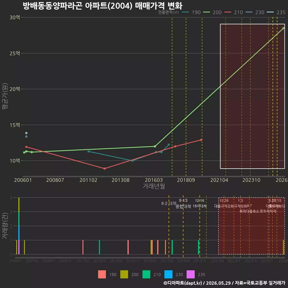Click 201912 on the volume chart x-axis
The width and height of the screenshot is (288, 288).
tap(200, 261)
